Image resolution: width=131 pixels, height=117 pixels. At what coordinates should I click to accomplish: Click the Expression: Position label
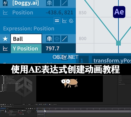tap(29, 29)
